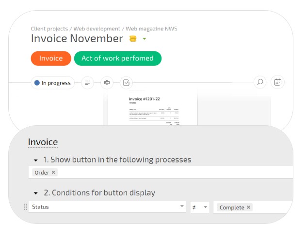Image resolution: width=306 pixels, height=237 pixels.
Task: Click the gold coins icon beside title
Action: [x=133, y=39]
